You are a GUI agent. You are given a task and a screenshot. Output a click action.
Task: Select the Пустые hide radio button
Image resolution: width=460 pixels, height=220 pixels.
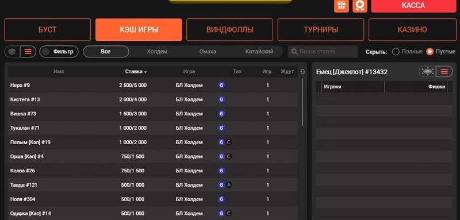coord(430,52)
